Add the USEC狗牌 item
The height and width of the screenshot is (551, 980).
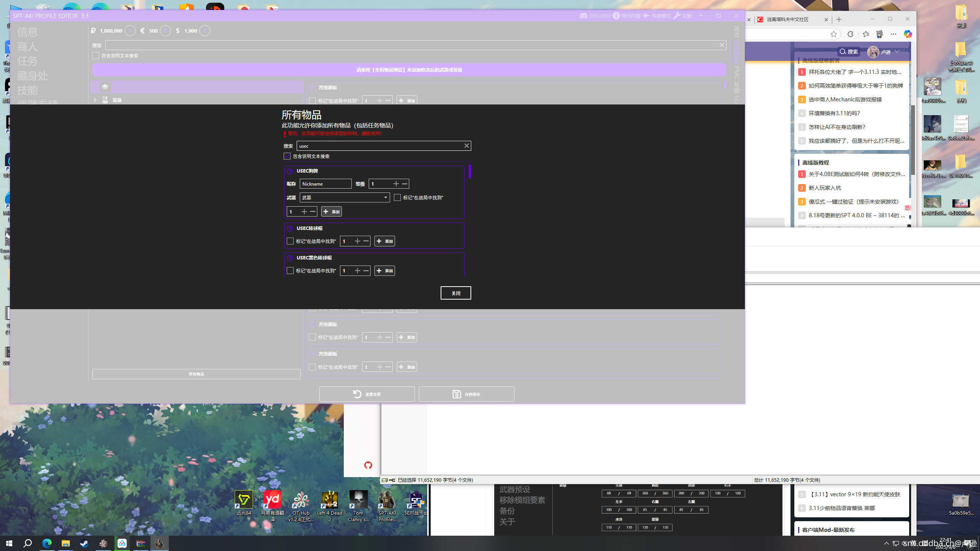coord(332,212)
